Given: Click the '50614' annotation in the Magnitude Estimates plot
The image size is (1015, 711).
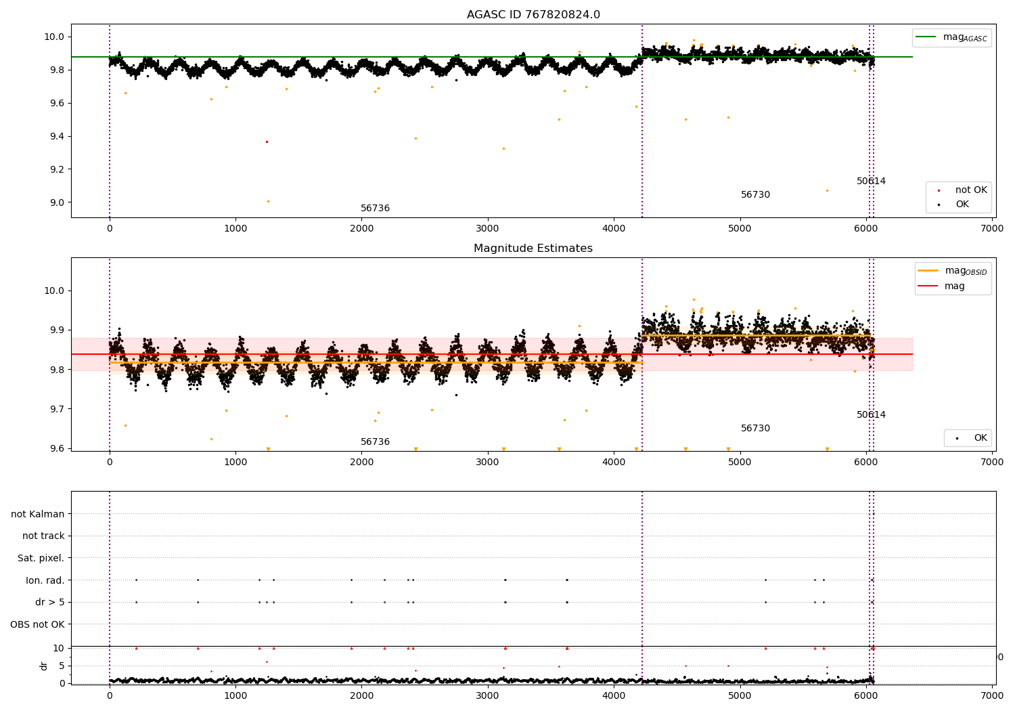Looking at the screenshot, I should [871, 415].
